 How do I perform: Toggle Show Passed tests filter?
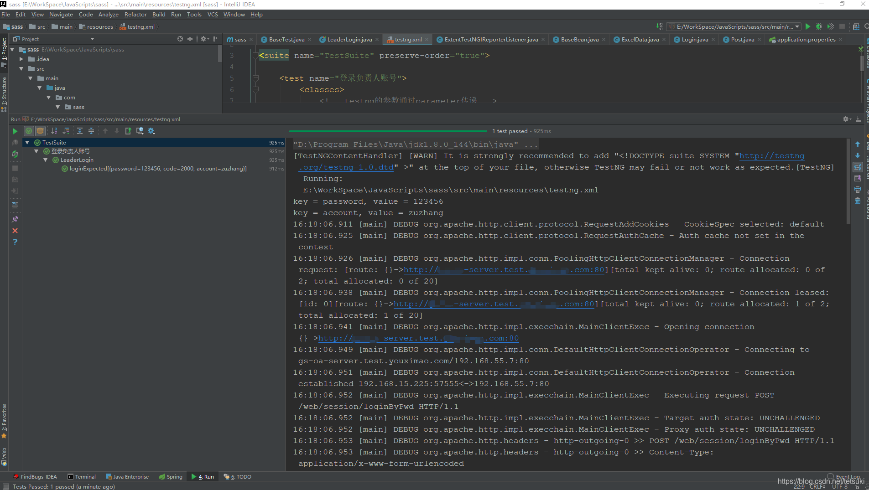tap(29, 131)
